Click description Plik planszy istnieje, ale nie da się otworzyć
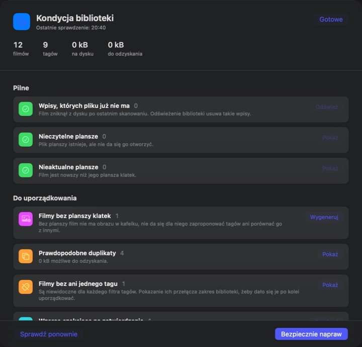Screen dimensions: 362x347 click(96, 144)
